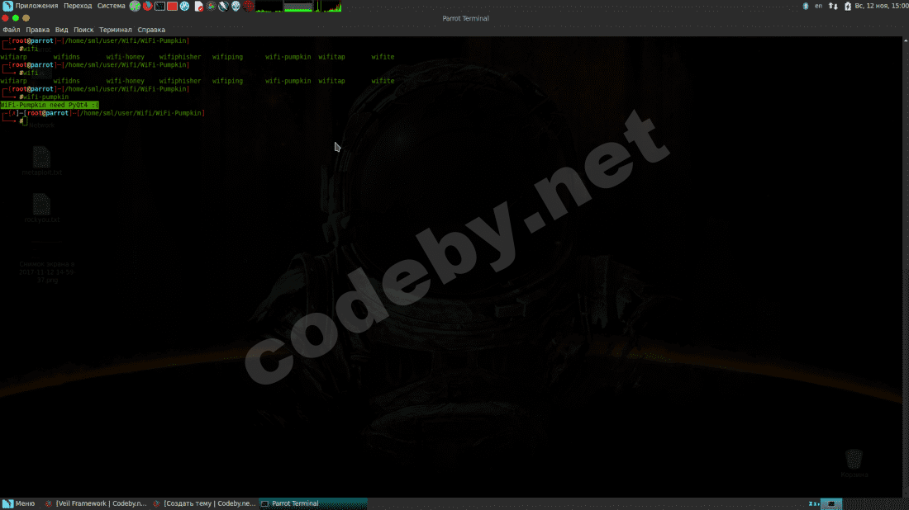Click the light-blue round launcher icon

click(x=184, y=7)
